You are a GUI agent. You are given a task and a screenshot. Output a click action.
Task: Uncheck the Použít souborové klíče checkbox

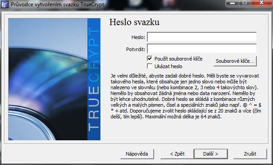click(150, 59)
